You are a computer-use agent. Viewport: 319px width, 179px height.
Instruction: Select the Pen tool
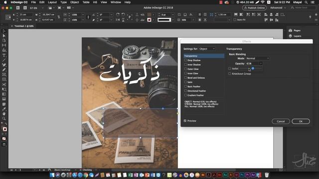[x=4, y=65]
